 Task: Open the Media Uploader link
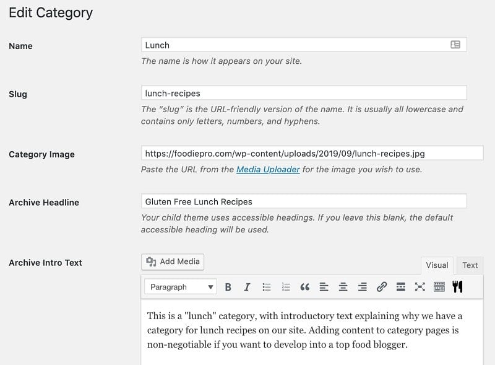tap(268, 170)
